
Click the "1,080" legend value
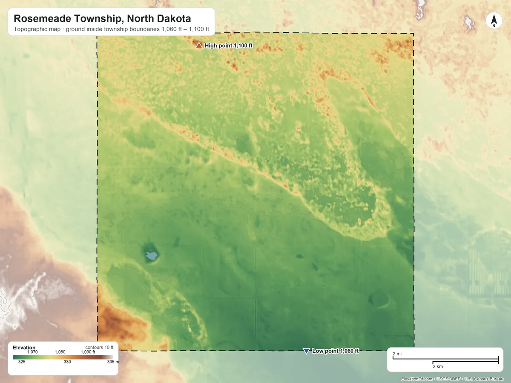[x=60, y=352]
